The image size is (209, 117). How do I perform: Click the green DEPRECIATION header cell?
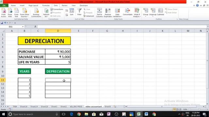[58, 71]
